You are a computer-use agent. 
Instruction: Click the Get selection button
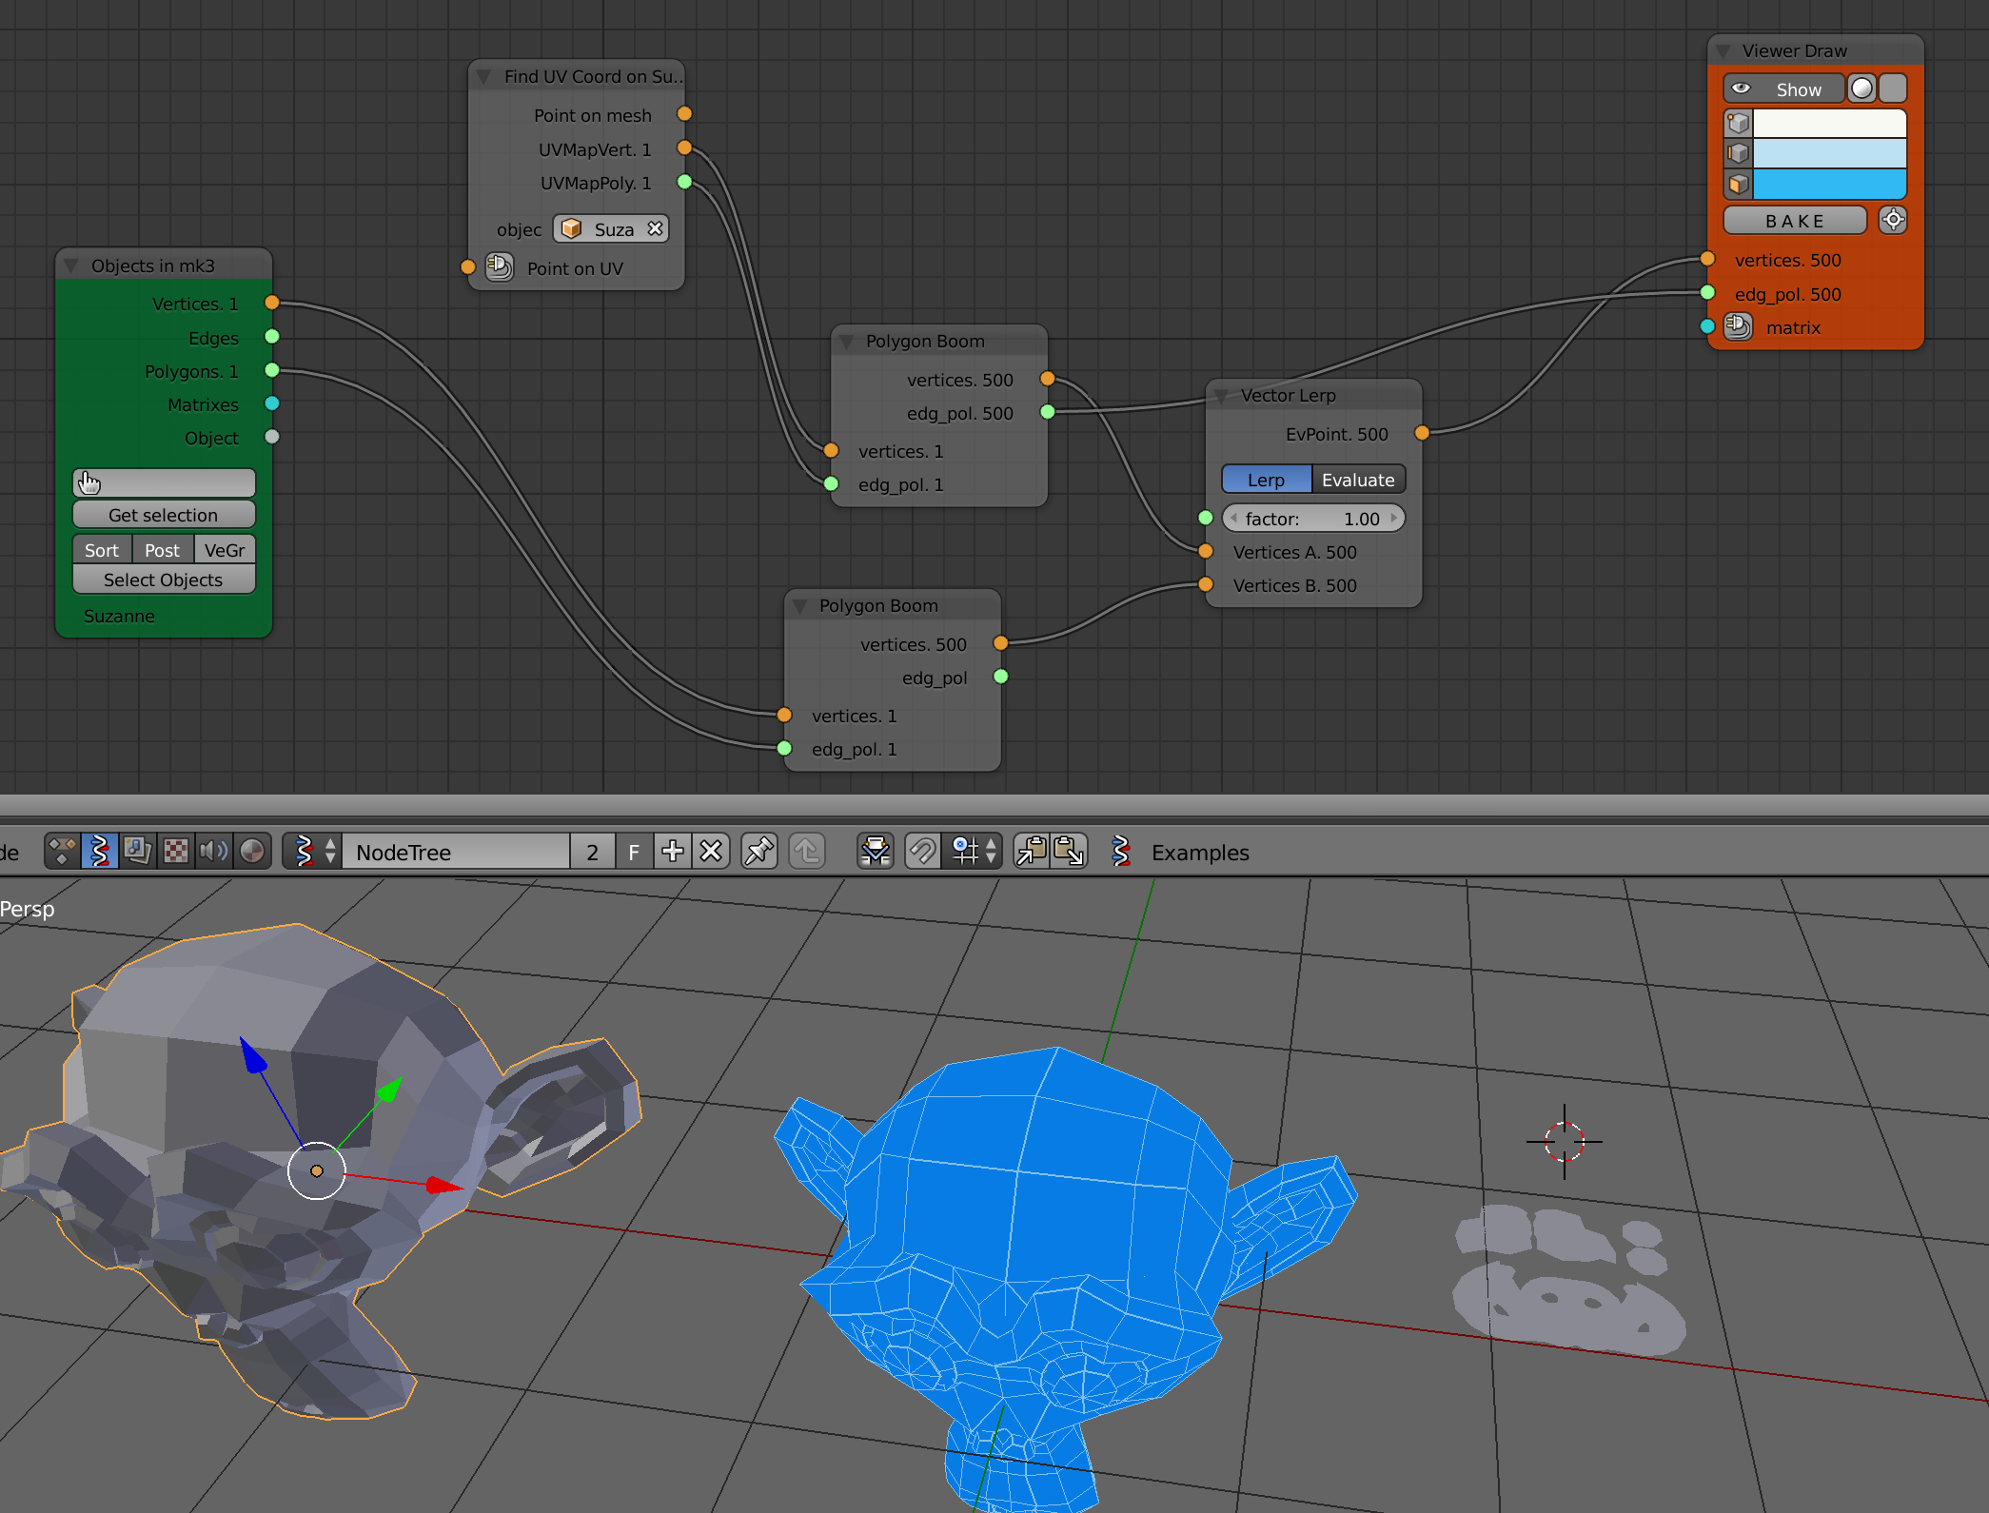tap(164, 515)
